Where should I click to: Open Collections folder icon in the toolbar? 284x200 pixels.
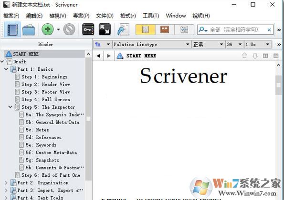tap(29, 29)
